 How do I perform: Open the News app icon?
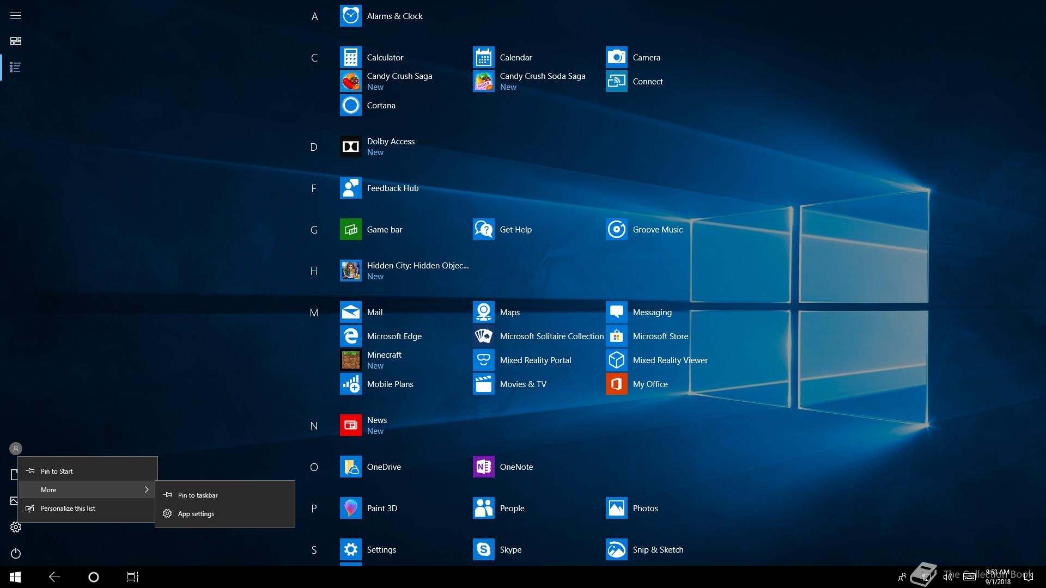click(350, 426)
